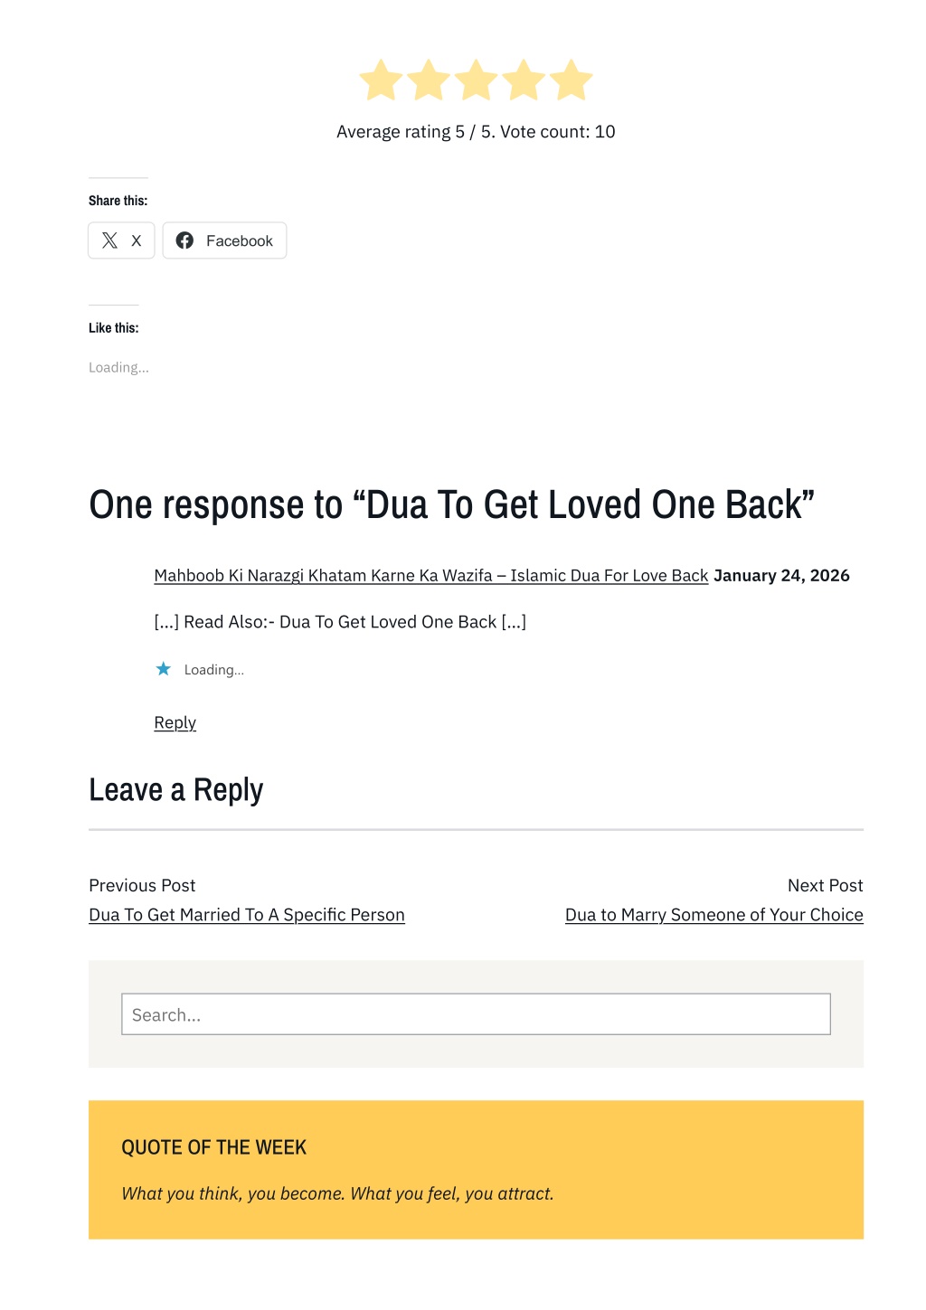Like the comment with the blue star

tap(164, 669)
